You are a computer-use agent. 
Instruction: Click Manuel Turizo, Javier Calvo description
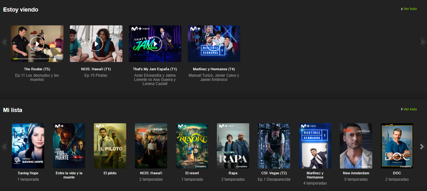click(214, 78)
